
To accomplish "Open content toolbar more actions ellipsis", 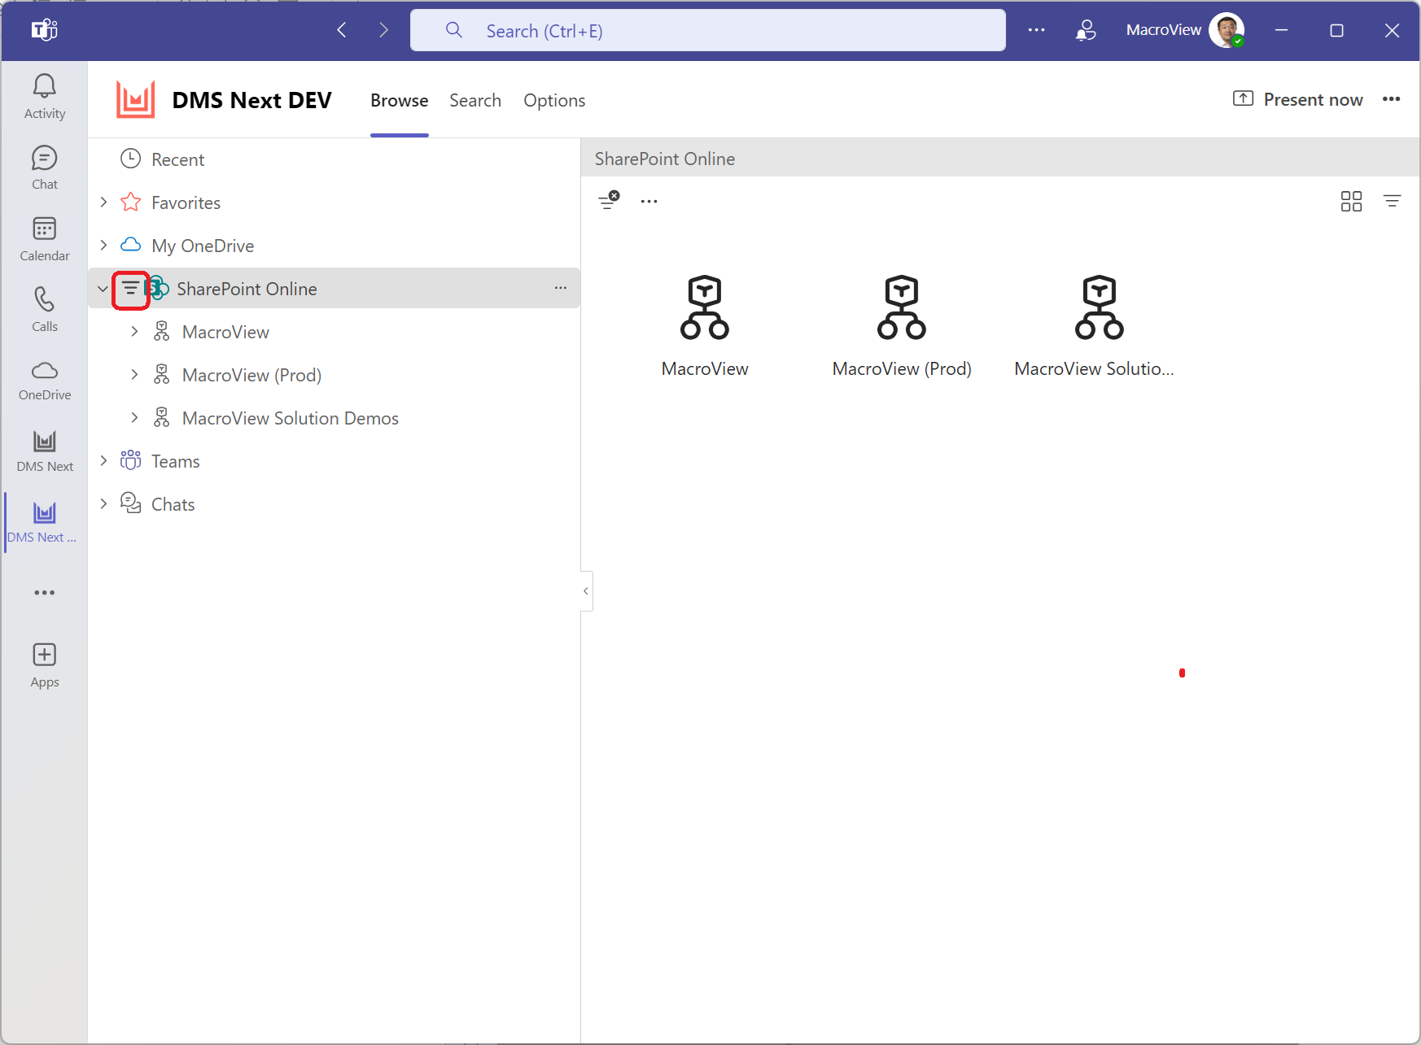I will 649,201.
